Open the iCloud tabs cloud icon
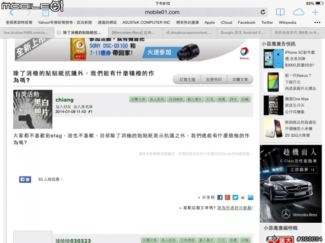The height and width of the screenshot is (243, 325). tap(298, 12)
